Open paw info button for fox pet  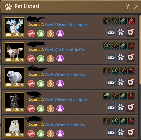(x=121, y=57)
